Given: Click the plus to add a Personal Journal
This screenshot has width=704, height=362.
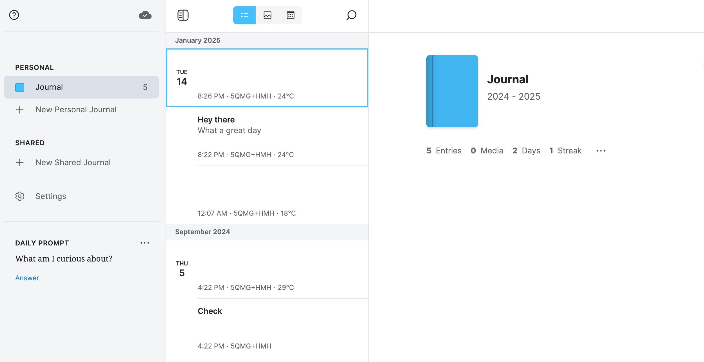Looking at the screenshot, I should pyautogui.click(x=19, y=110).
